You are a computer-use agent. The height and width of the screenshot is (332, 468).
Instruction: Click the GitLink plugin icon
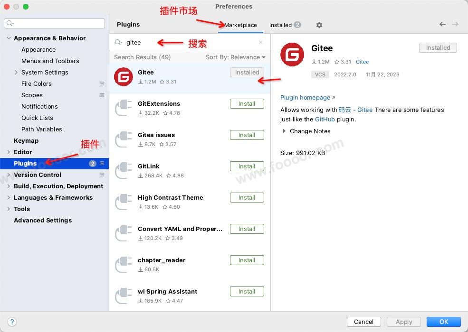(x=124, y=171)
